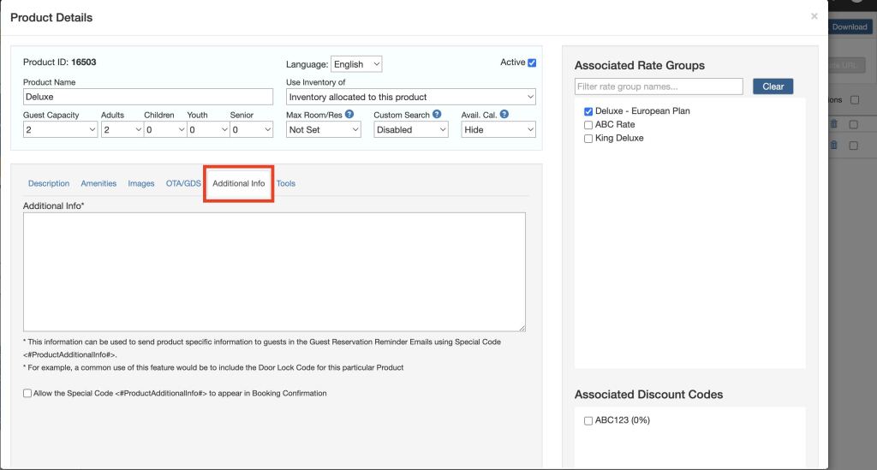Switch to the Amenities tab
Screen dimensions: 877x470
[x=98, y=183]
